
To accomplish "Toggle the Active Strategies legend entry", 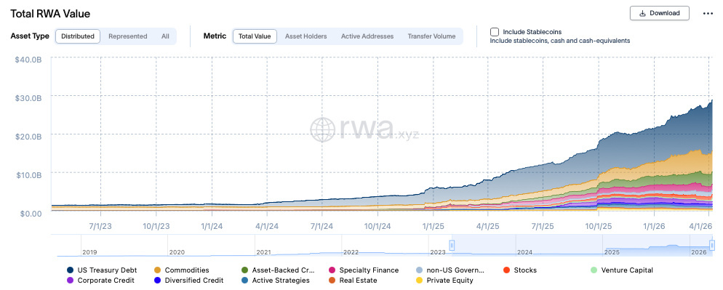I will 275,280.
